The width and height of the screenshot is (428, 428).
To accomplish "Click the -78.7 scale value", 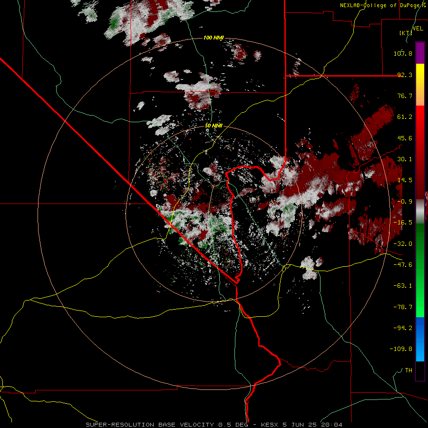I will (x=403, y=307).
